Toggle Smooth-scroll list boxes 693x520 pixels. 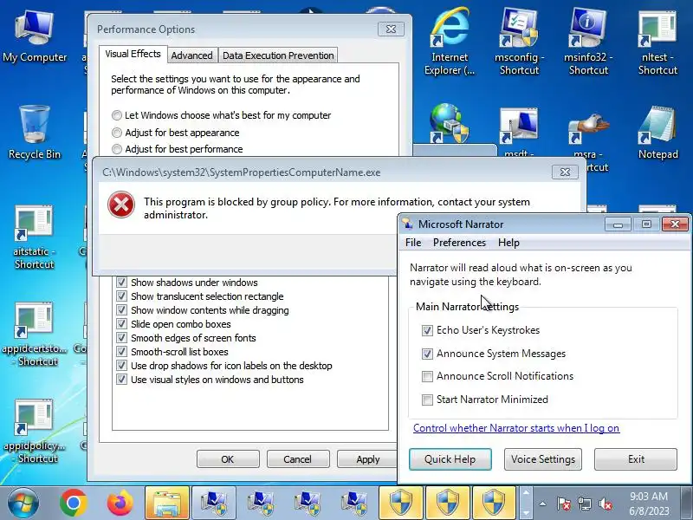[121, 352]
